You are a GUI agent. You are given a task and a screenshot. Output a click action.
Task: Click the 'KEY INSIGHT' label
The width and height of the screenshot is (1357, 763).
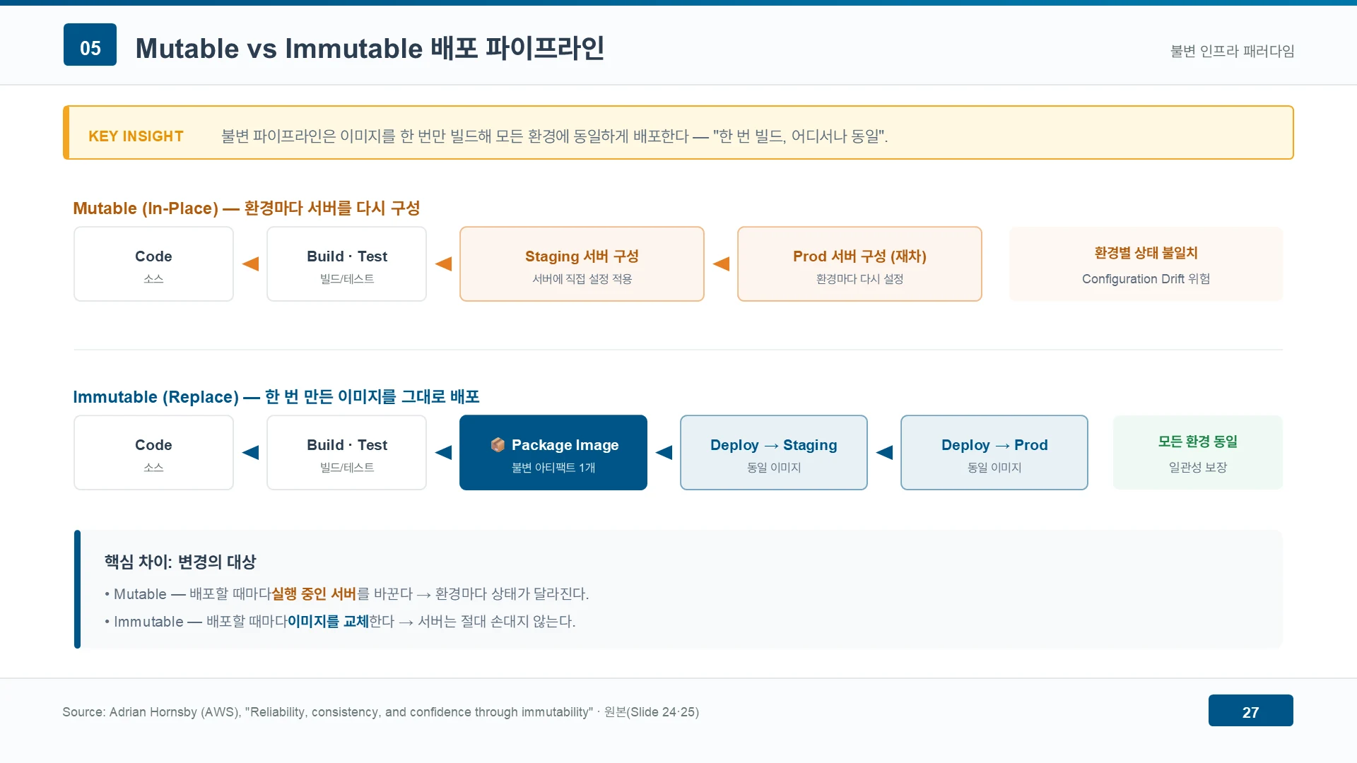[x=136, y=136]
